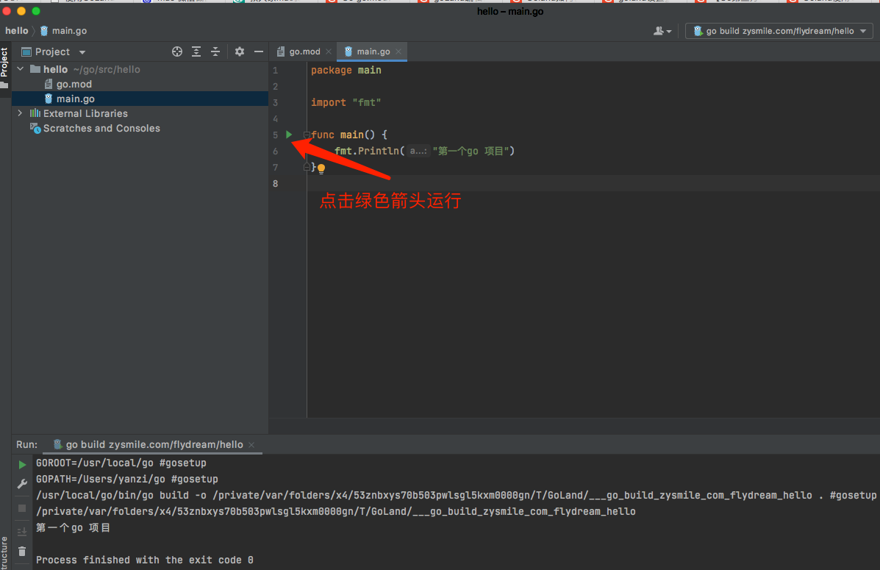Toggle code folding at func main line
Image resolution: width=880 pixels, height=570 pixels.
tap(307, 135)
